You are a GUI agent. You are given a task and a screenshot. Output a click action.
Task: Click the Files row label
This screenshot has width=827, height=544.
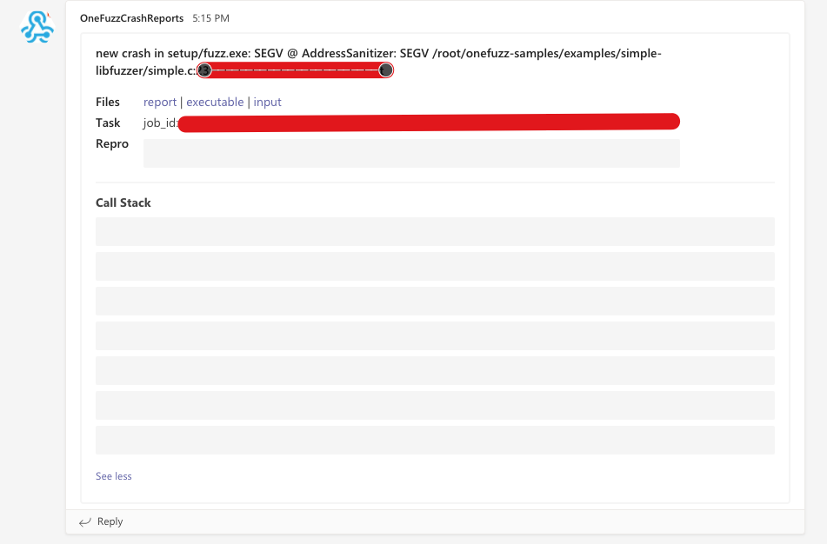pyautogui.click(x=107, y=102)
